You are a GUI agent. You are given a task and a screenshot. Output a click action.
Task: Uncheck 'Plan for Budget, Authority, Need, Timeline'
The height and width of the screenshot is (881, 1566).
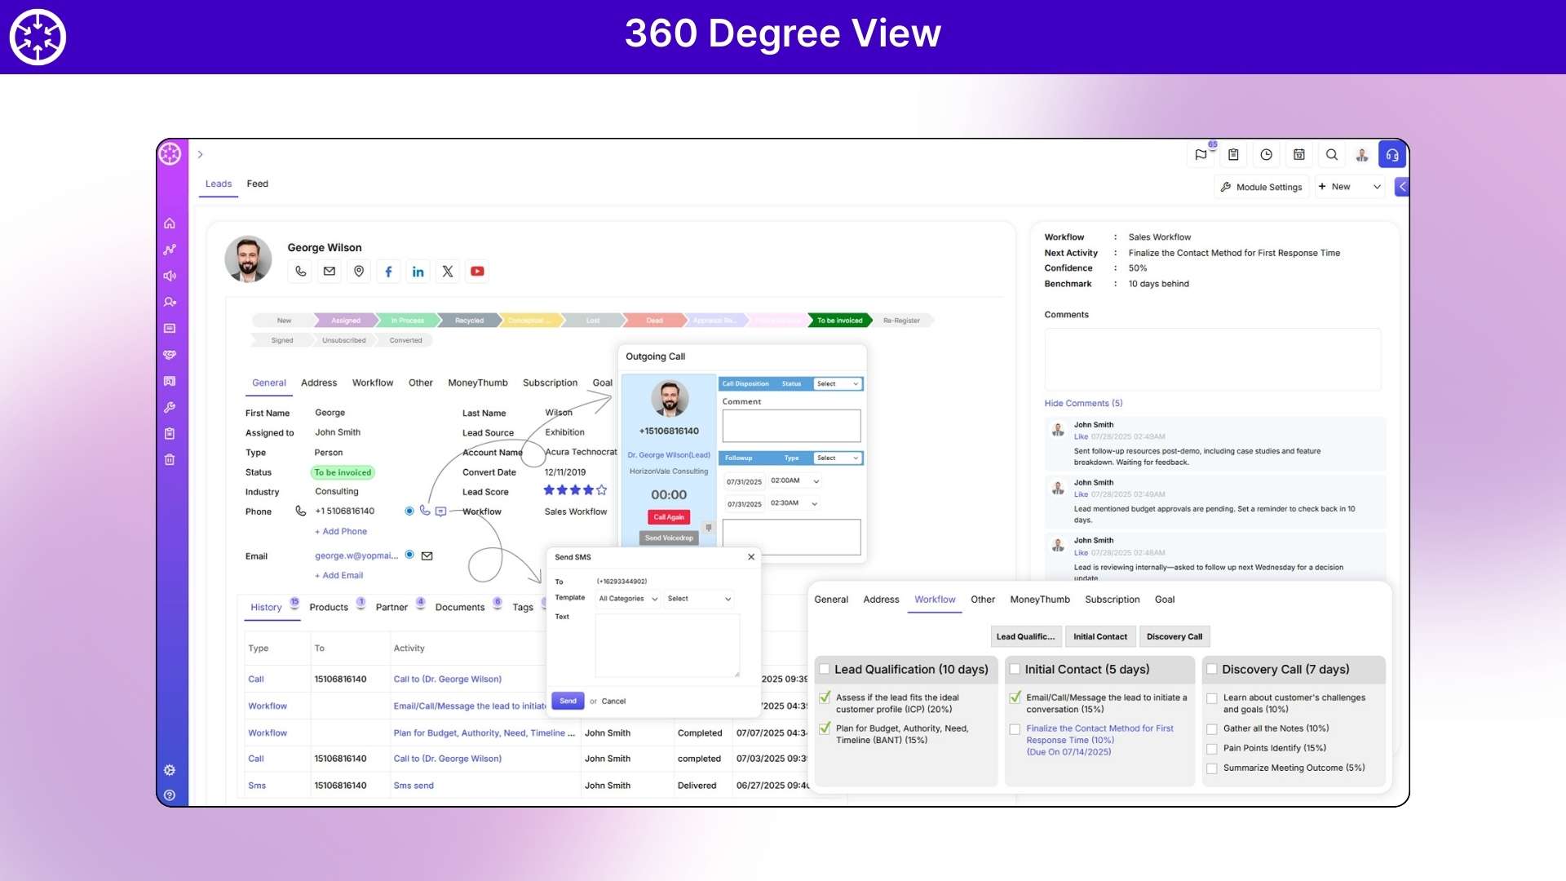tap(825, 729)
